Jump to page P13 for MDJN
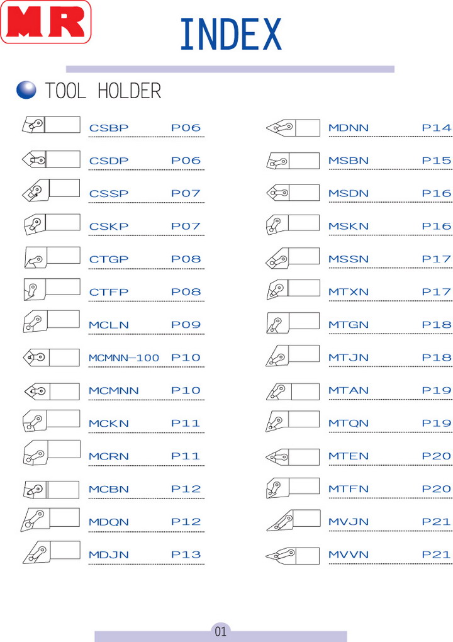 186,555
